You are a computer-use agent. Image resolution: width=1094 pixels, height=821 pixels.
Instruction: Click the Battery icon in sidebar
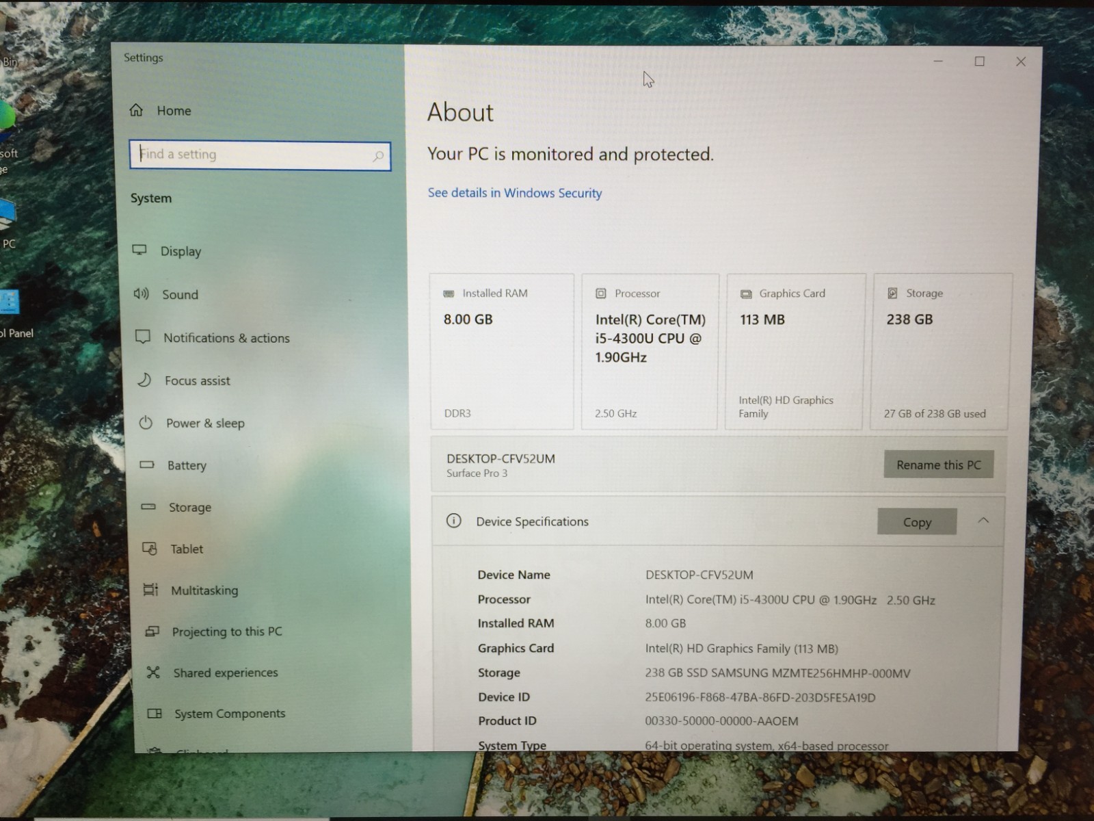click(x=147, y=465)
